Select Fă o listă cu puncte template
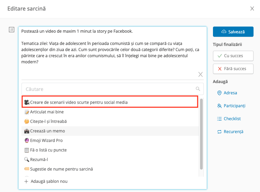Image resolution: width=260 pixels, height=192 pixels. 110,150
